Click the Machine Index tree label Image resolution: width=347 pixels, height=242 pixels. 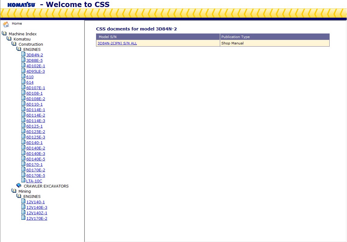23,34
